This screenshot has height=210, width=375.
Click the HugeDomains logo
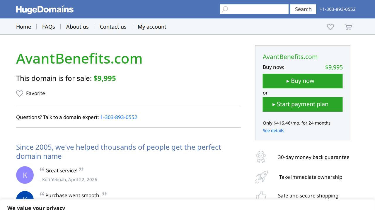(x=45, y=9)
